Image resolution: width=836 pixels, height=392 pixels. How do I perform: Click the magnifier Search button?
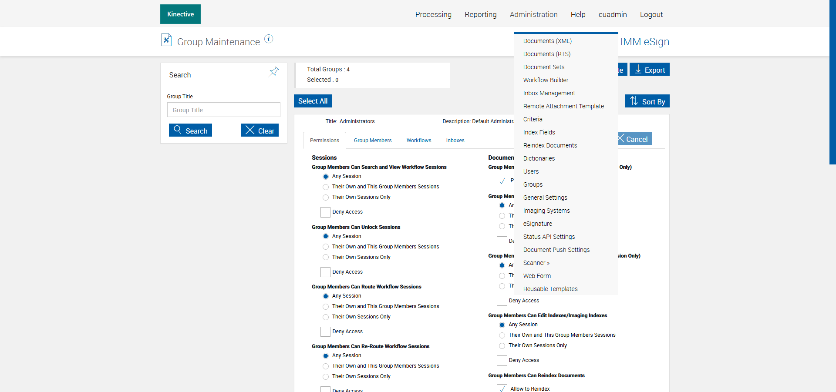[x=190, y=131]
